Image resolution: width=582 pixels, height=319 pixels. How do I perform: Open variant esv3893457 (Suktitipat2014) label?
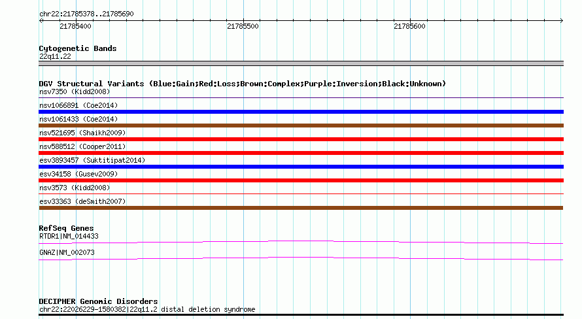coord(92,160)
